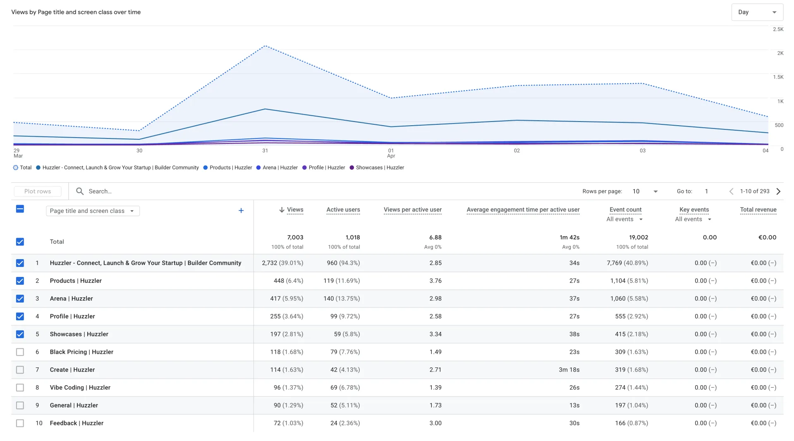Click the '3m 18s' engagement time cell
Image resolution: width=794 pixels, height=441 pixels.
[569, 370]
